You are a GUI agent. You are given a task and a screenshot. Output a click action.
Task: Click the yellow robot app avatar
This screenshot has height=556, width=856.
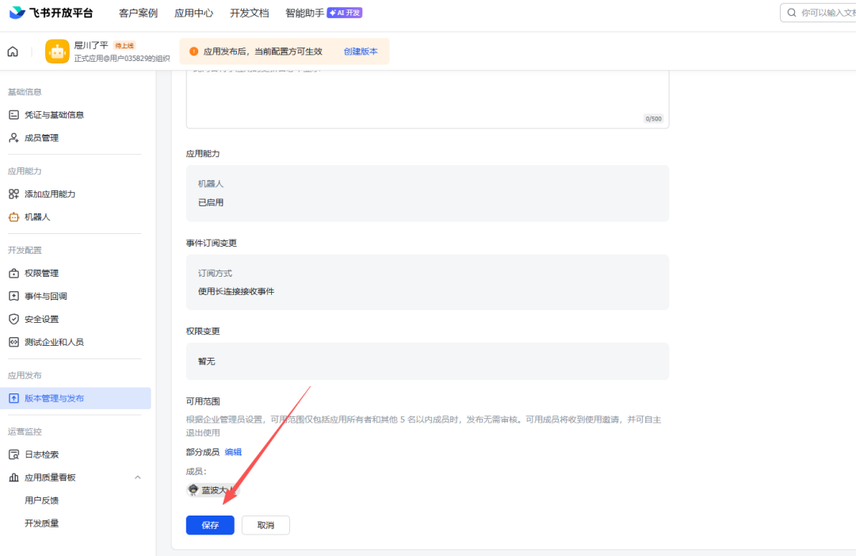point(57,52)
